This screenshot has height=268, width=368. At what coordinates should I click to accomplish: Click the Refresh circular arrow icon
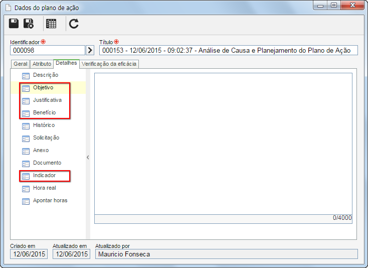[x=74, y=24]
